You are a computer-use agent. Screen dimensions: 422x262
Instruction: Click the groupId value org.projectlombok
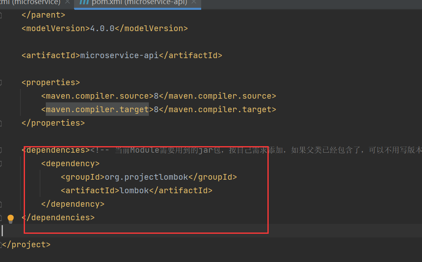pos(146,177)
